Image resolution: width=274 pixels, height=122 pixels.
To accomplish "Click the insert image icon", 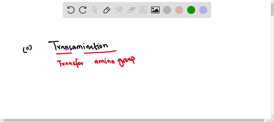I will tap(155, 10).
